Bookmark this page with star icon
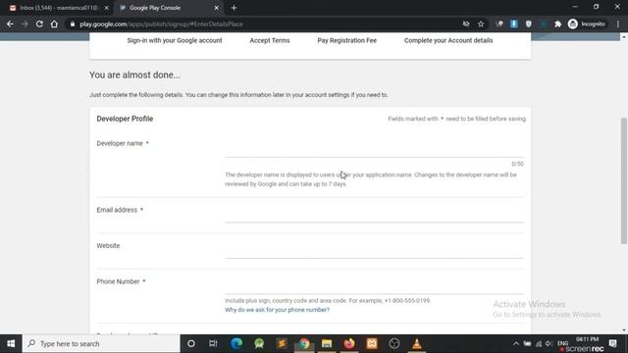 click(x=481, y=24)
